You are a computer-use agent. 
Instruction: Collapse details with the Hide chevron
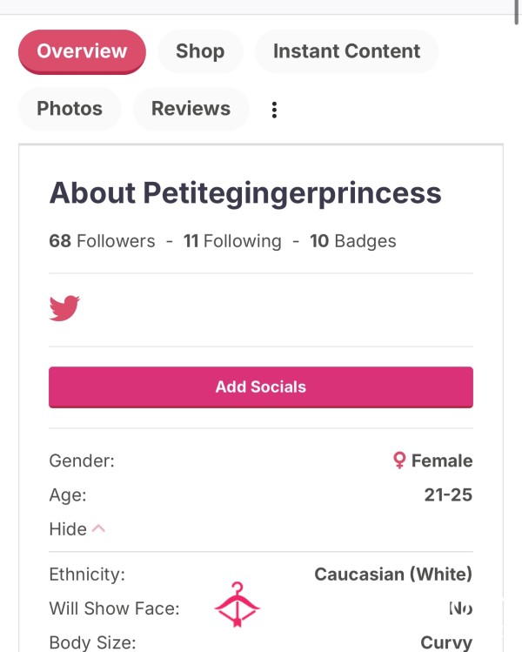pos(98,529)
